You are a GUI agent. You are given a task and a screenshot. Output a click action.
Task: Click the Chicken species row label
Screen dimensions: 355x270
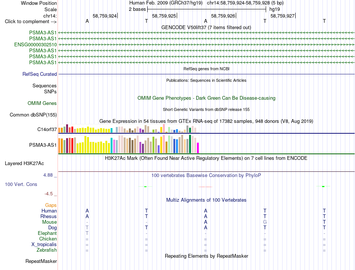[48, 239]
